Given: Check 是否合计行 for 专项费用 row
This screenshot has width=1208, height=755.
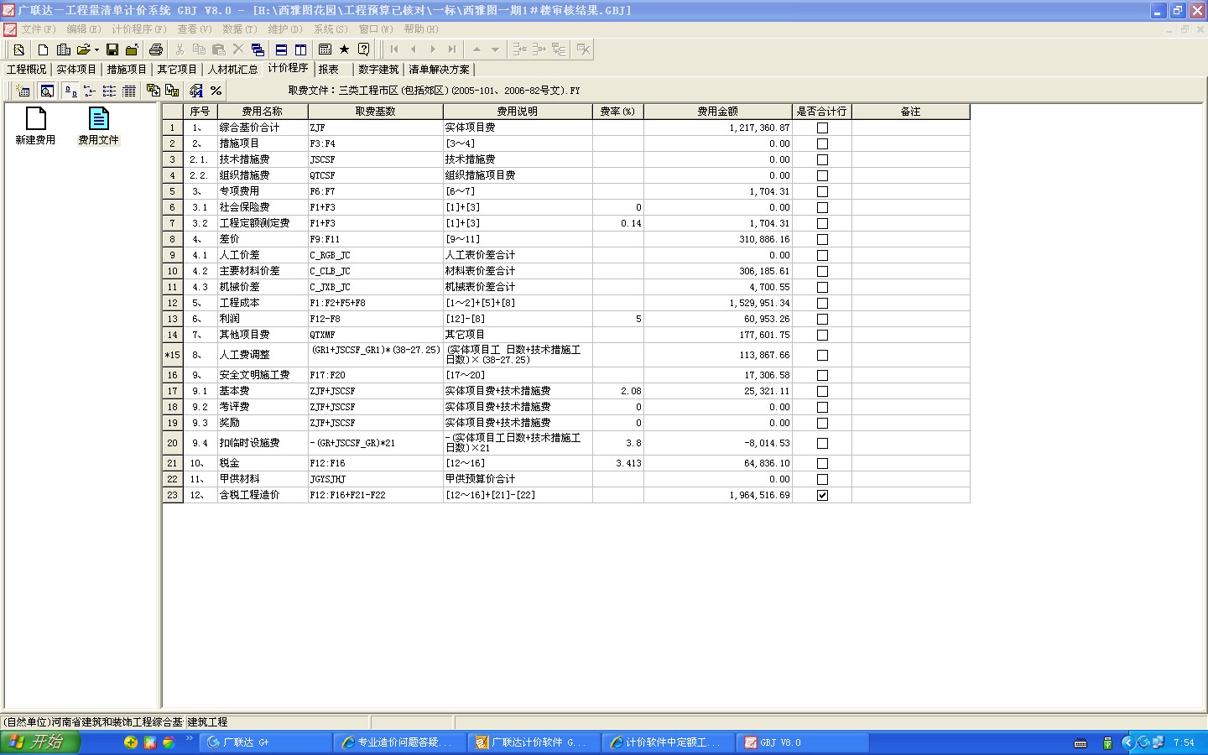Looking at the screenshot, I should pos(822,191).
